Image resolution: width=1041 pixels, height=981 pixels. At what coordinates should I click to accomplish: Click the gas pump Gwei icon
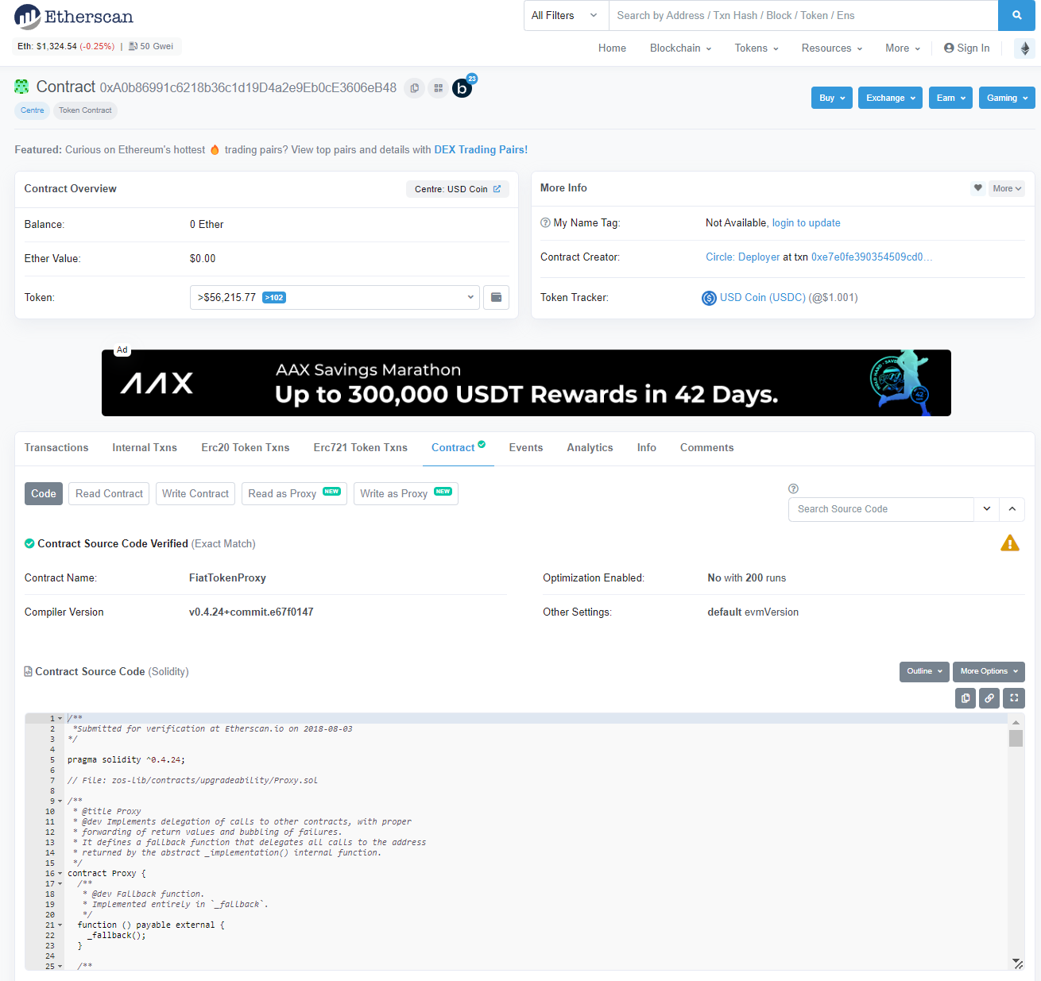[133, 46]
